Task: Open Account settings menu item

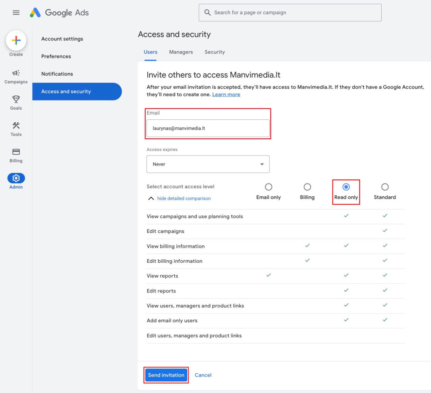Action: click(x=62, y=39)
